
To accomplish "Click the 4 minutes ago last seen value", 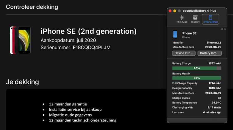I will [x=212, y=112].
